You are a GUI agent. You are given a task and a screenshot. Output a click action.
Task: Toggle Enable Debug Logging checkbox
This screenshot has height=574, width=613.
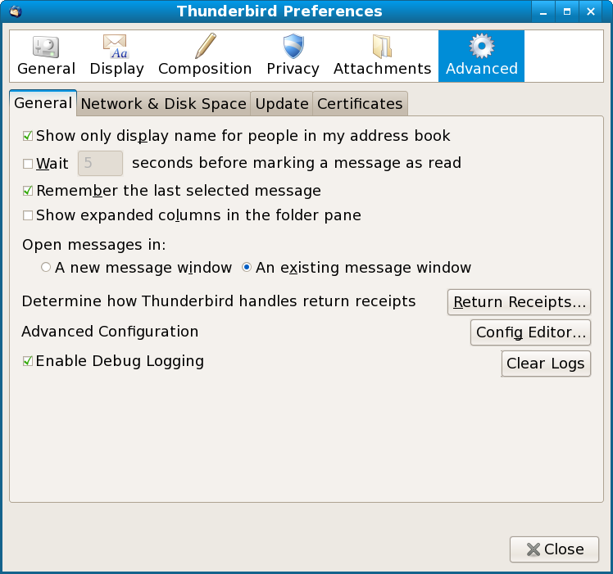click(x=28, y=361)
